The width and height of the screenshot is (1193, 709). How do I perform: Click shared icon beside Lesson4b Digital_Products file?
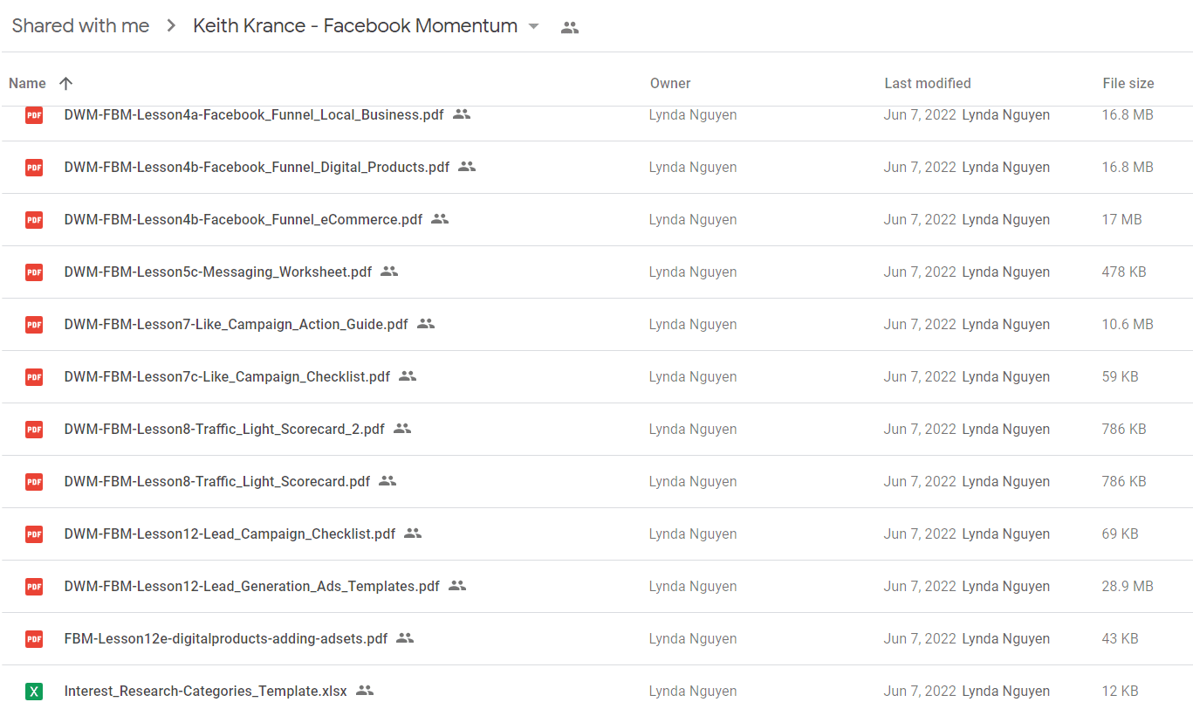pyautogui.click(x=467, y=166)
